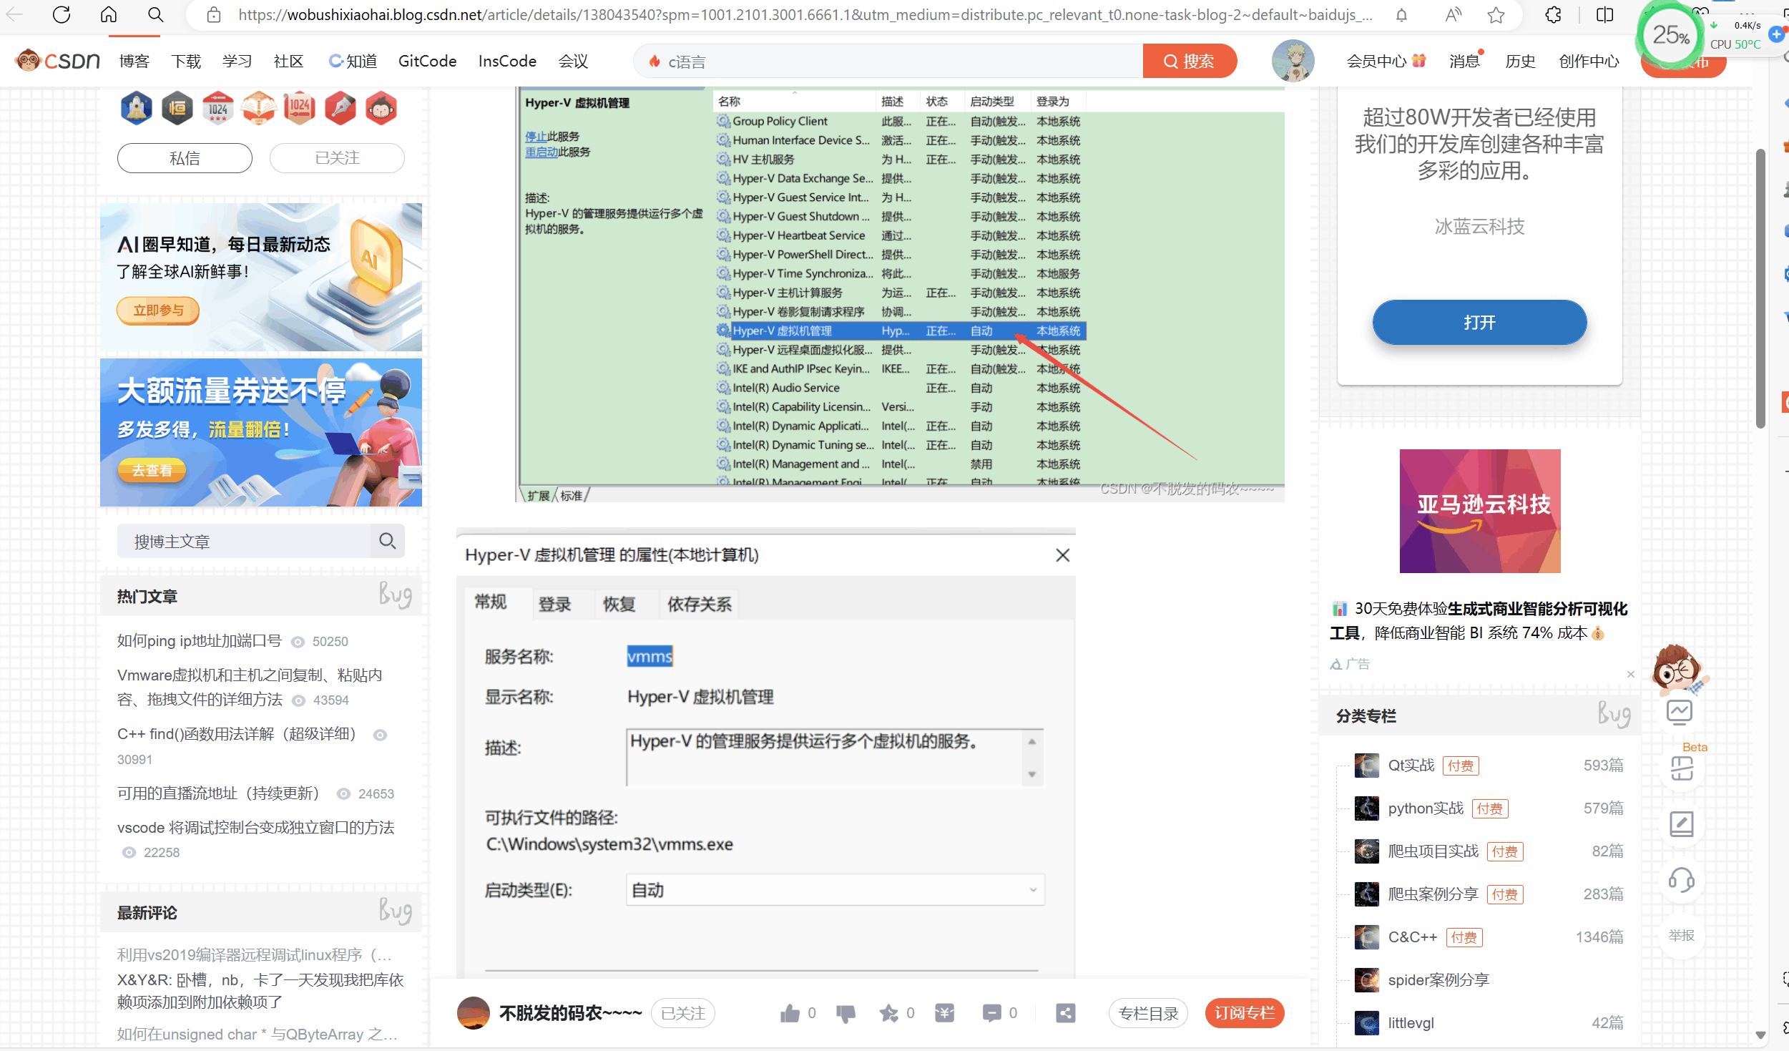Open GitCode in the nav bar
Viewport: 1789px width, 1051px height.
tap(427, 62)
